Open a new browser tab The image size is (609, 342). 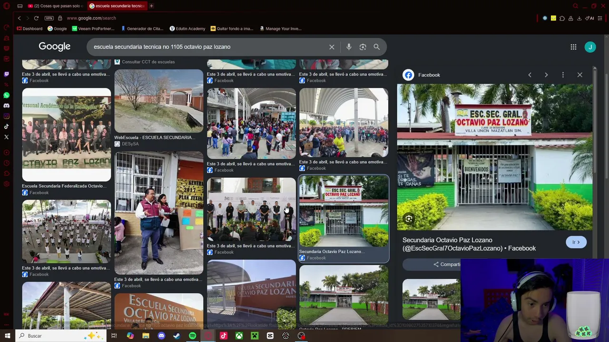(x=151, y=6)
